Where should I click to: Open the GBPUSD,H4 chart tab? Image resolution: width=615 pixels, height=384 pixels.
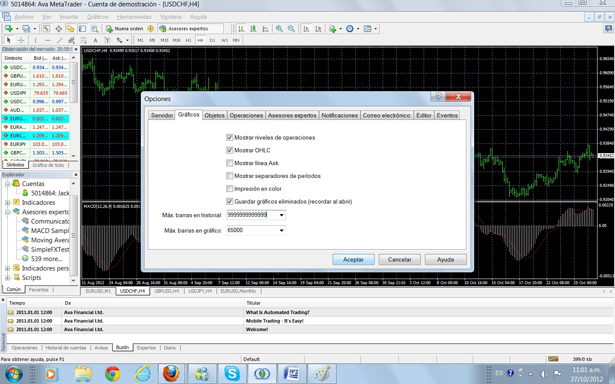[167, 291]
